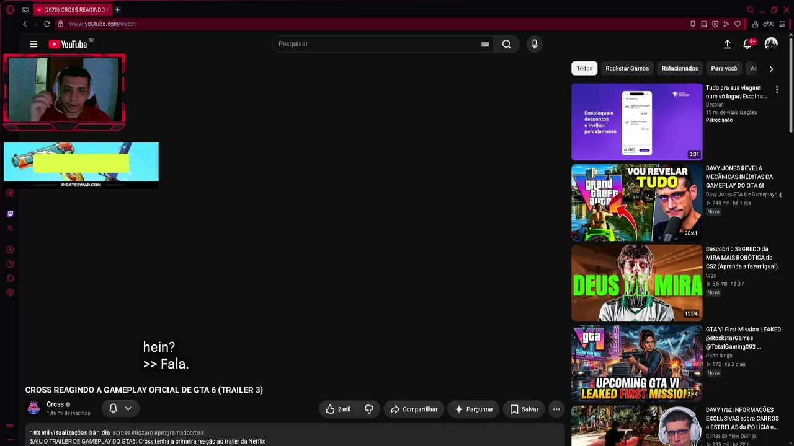Show more filter chips with right arrow
This screenshot has height=446, width=794.
pyautogui.click(x=771, y=69)
